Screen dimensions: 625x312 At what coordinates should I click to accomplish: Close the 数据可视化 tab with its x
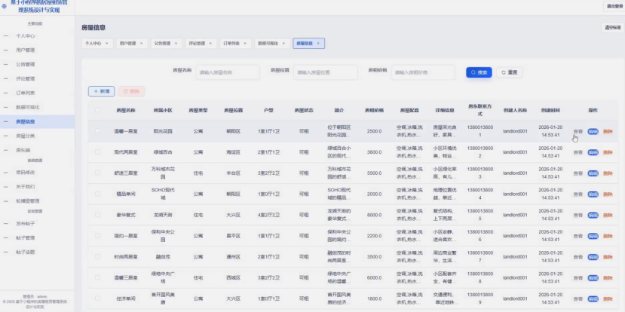pyautogui.click(x=283, y=44)
